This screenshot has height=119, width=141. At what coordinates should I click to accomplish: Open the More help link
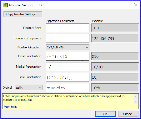click(x=11, y=107)
